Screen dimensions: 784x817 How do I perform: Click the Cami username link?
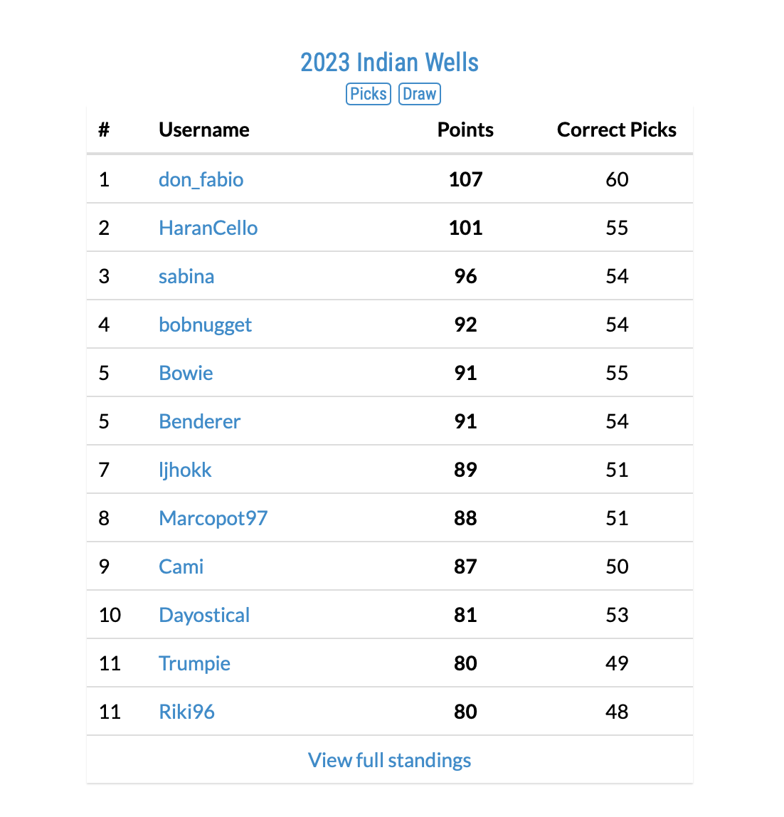pyautogui.click(x=181, y=566)
